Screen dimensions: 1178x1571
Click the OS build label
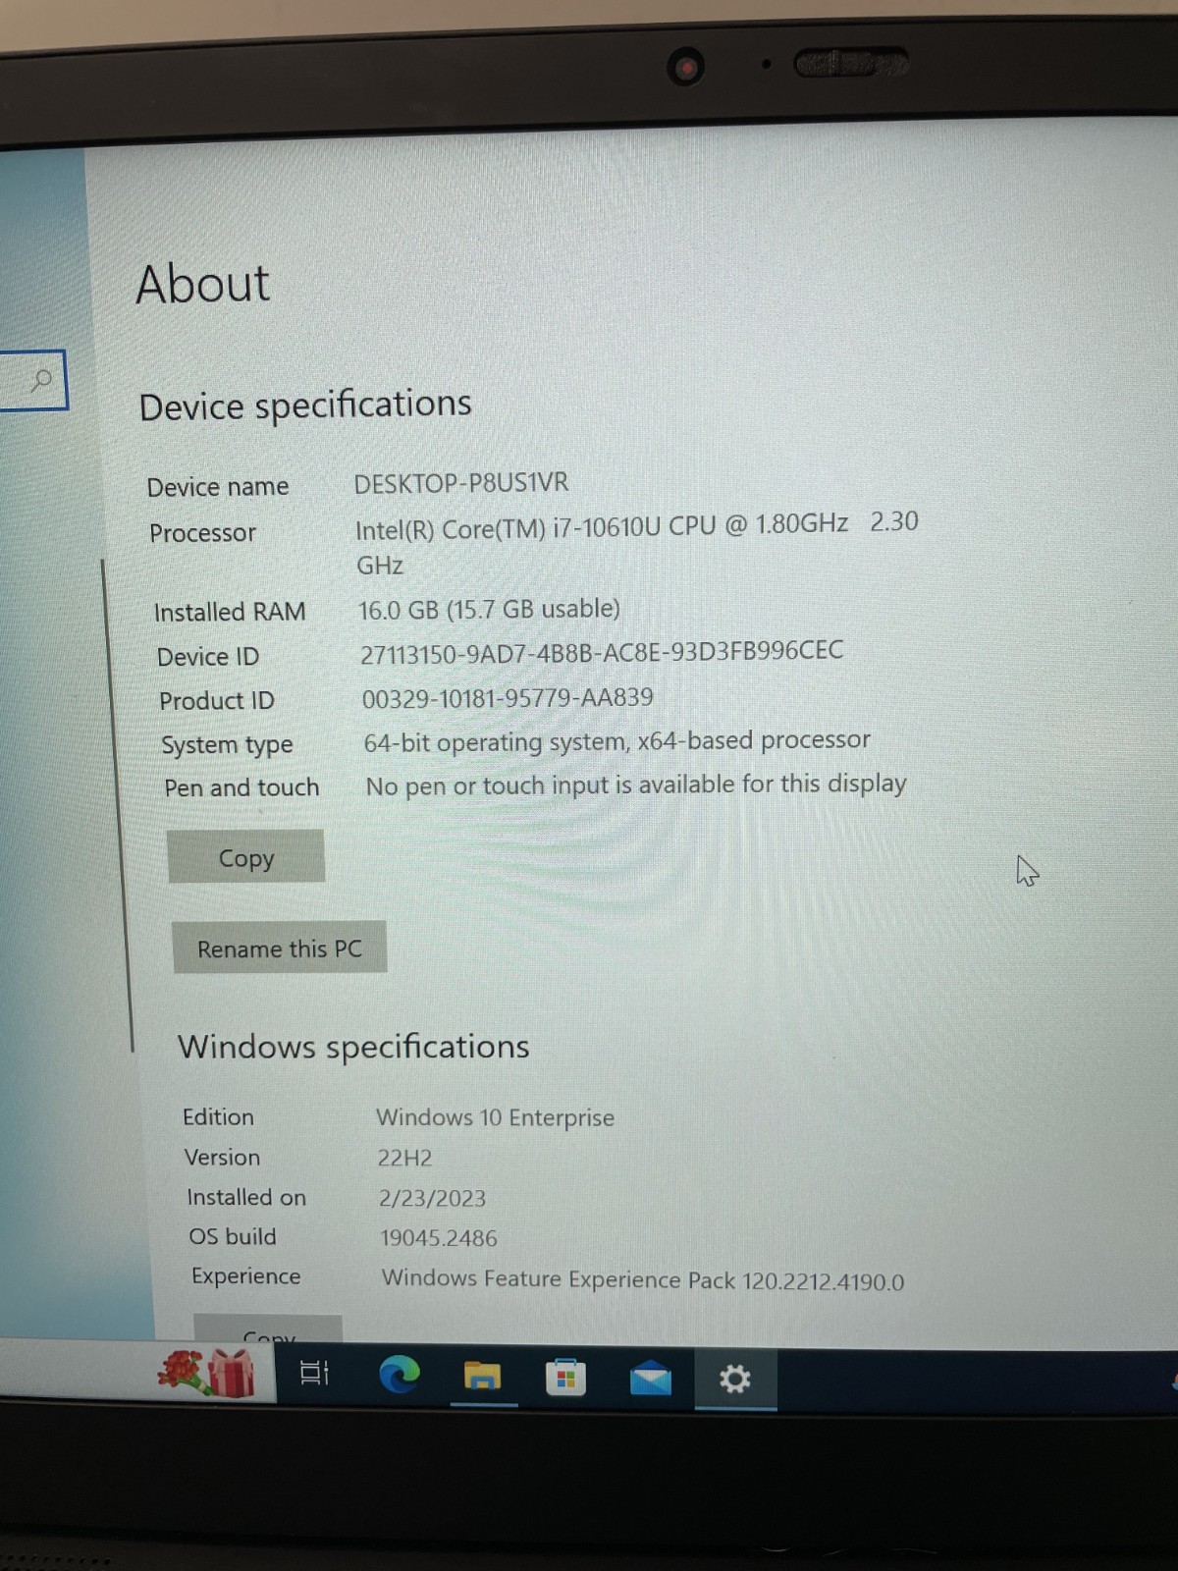point(233,1236)
